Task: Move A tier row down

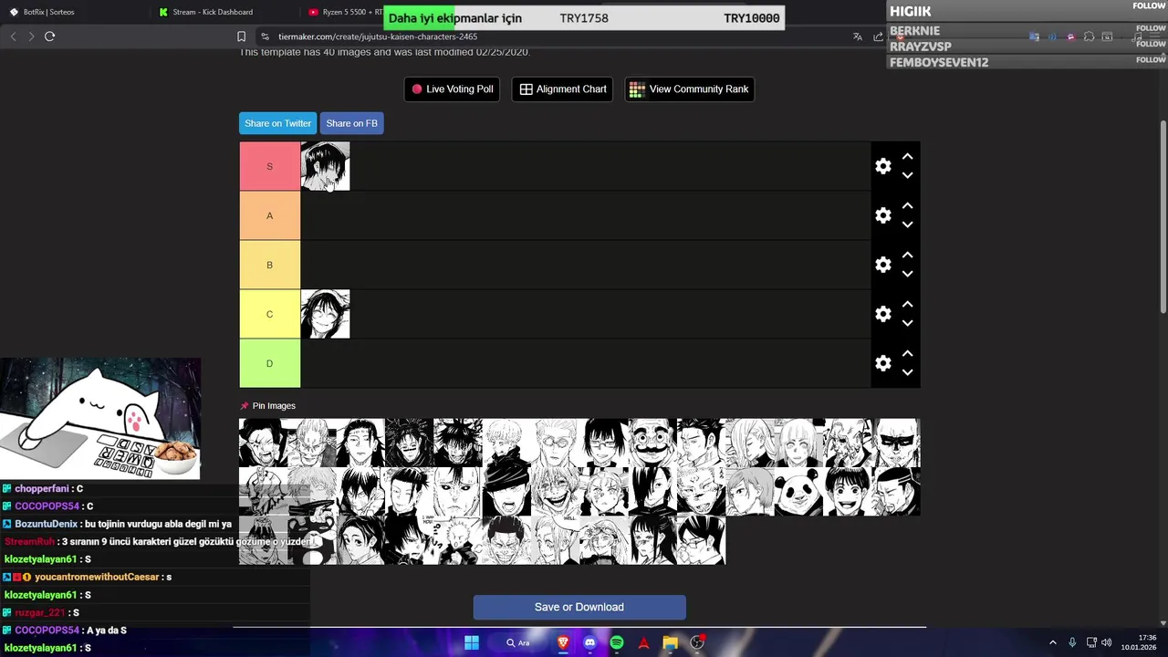Action: (x=907, y=224)
